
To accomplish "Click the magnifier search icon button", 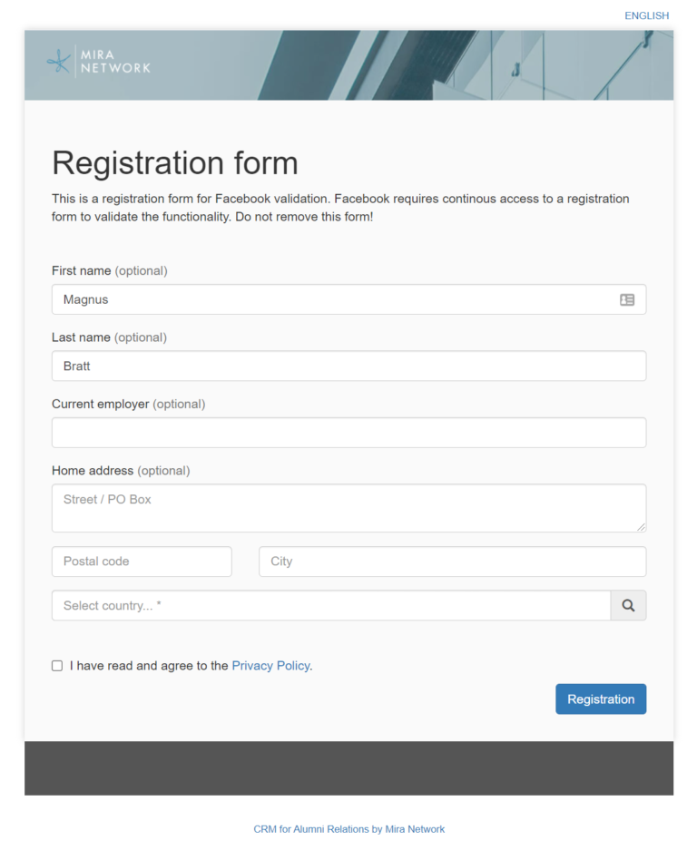I will coord(628,606).
